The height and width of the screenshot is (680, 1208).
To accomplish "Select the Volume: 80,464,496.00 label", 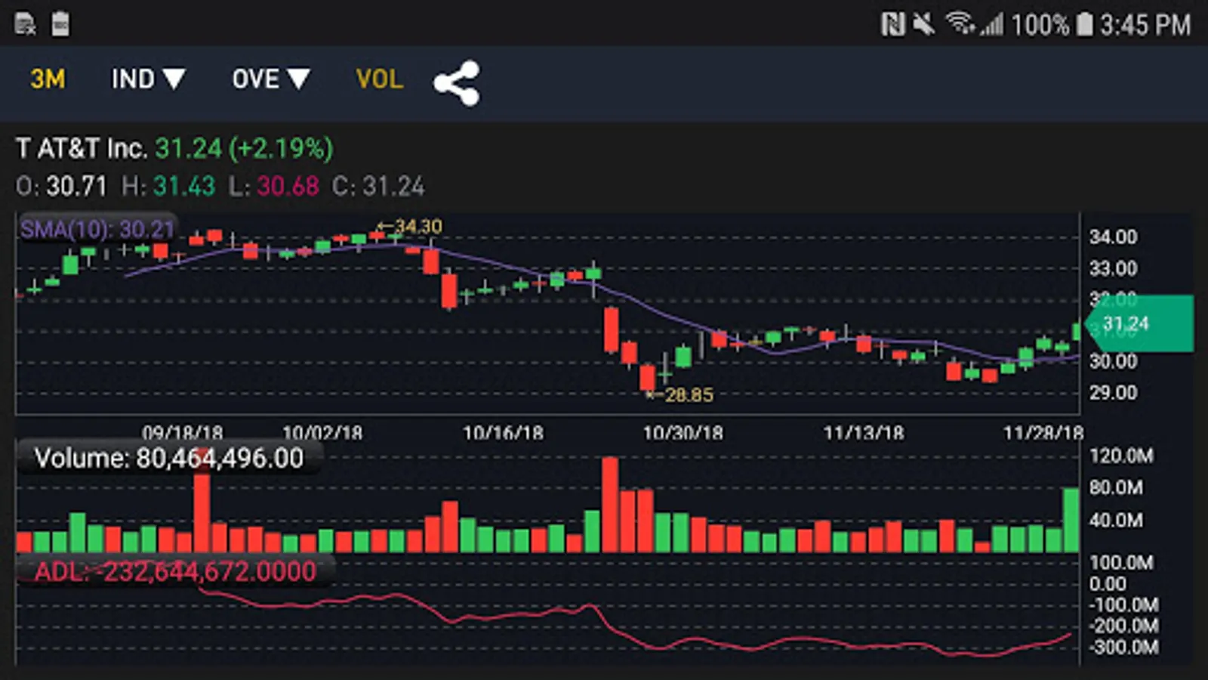I will (x=169, y=458).
